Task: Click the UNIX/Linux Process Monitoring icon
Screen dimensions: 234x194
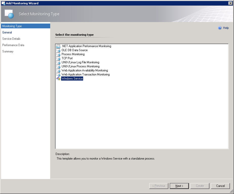Action: pos(58,67)
